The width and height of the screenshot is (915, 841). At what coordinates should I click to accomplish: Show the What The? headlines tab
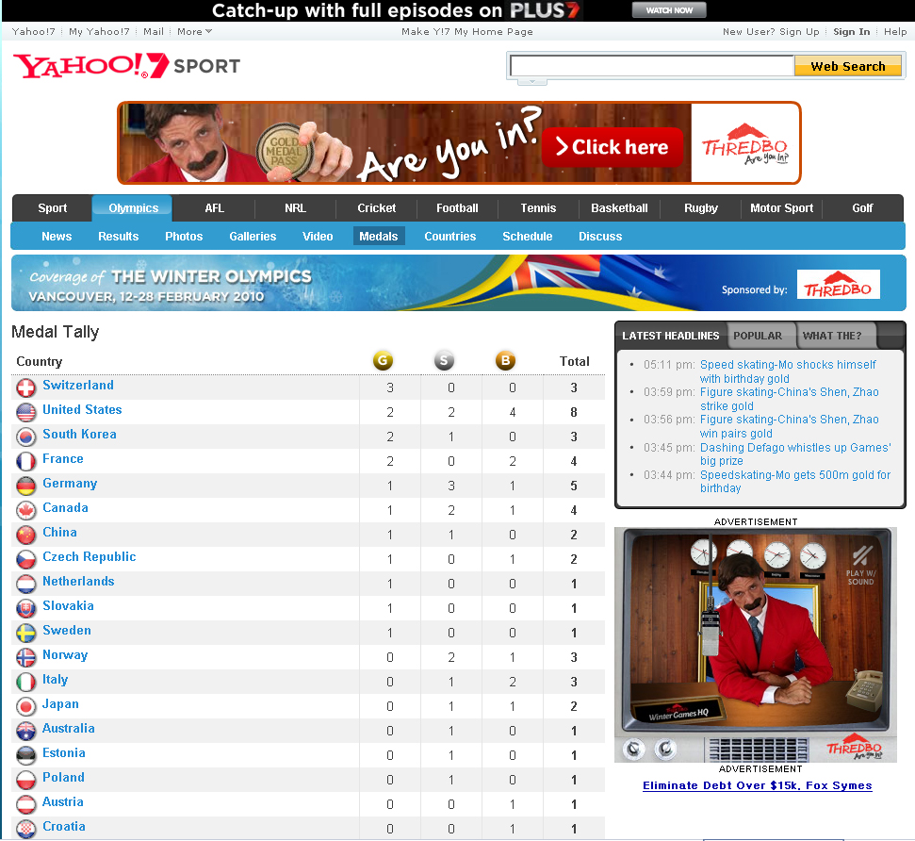(x=831, y=336)
